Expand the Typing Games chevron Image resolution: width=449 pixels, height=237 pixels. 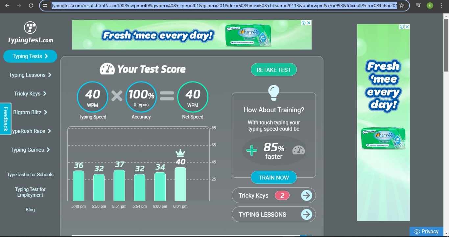click(48, 150)
